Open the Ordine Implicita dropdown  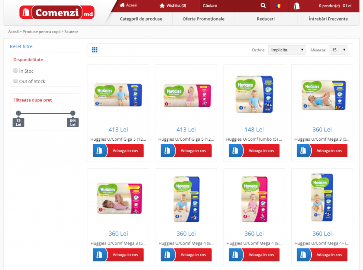tap(286, 50)
